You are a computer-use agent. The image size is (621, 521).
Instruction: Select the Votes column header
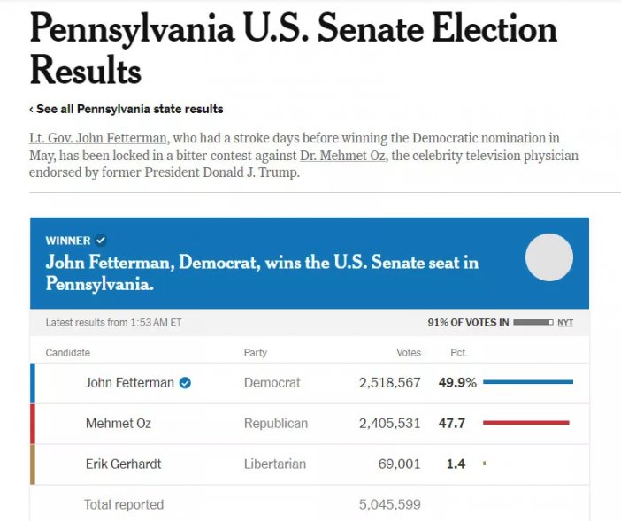[409, 353]
